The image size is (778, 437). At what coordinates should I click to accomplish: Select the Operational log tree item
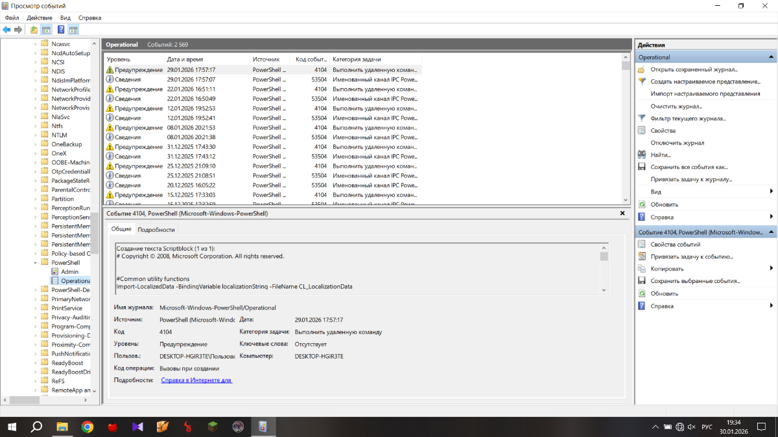click(x=71, y=281)
